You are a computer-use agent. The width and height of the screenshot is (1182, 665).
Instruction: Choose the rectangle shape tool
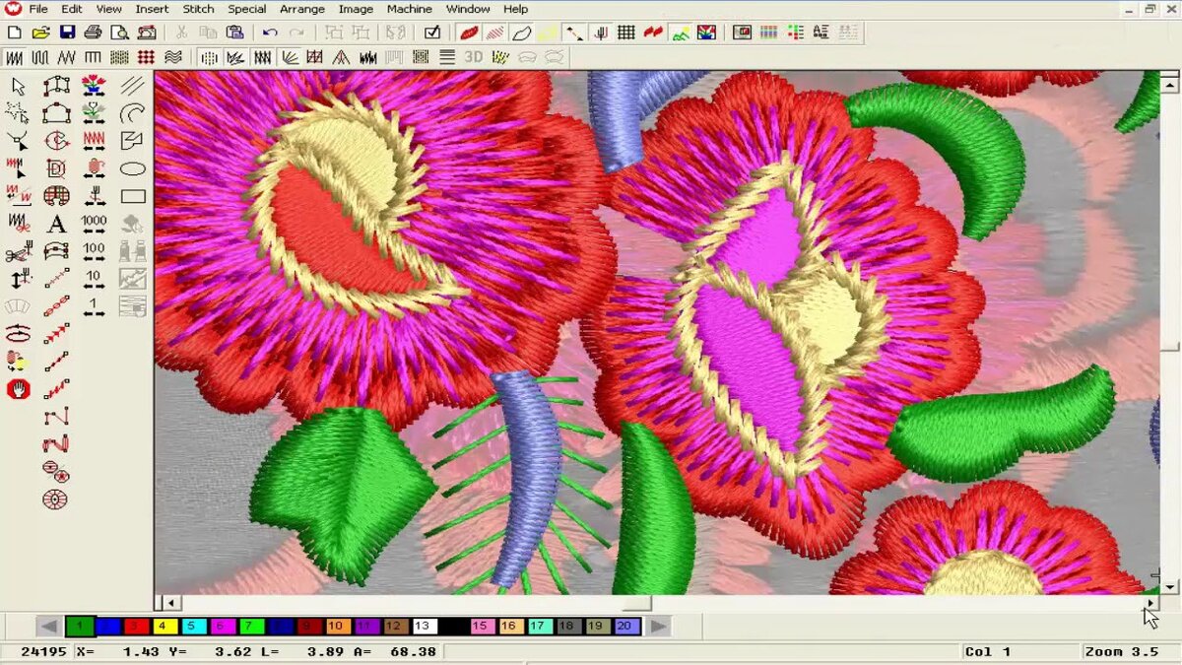(x=133, y=196)
